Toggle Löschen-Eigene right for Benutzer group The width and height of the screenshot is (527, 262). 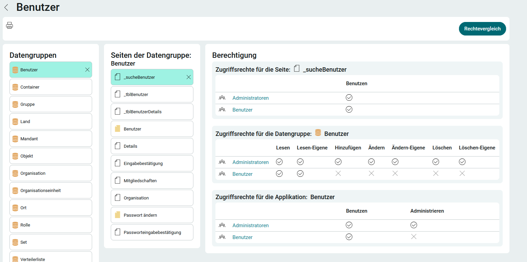coord(462,173)
